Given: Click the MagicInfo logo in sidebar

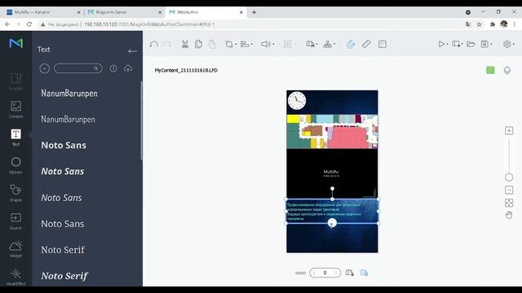Looking at the screenshot, I should [x=16, y=43].
